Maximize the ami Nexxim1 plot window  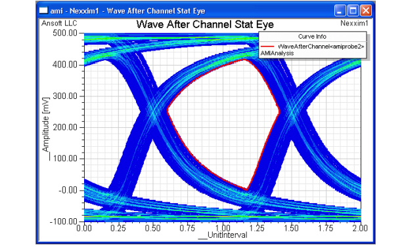[353, 10]
